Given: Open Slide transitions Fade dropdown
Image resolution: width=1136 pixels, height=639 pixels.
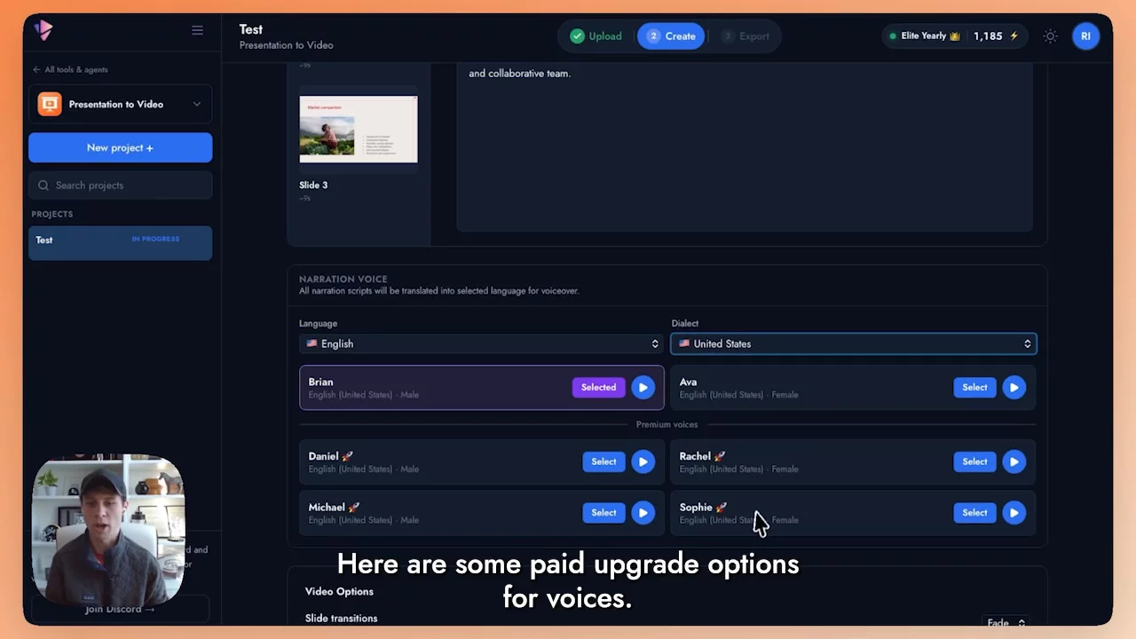Looking at the screenshot, I should coord(1006,622).
